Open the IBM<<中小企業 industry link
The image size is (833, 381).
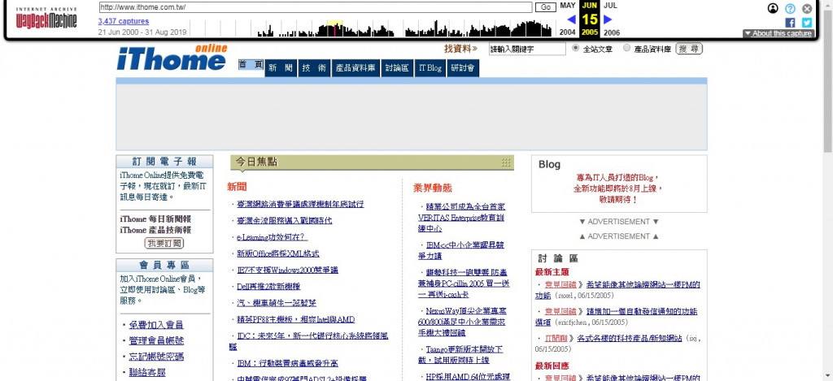[460, 250]
